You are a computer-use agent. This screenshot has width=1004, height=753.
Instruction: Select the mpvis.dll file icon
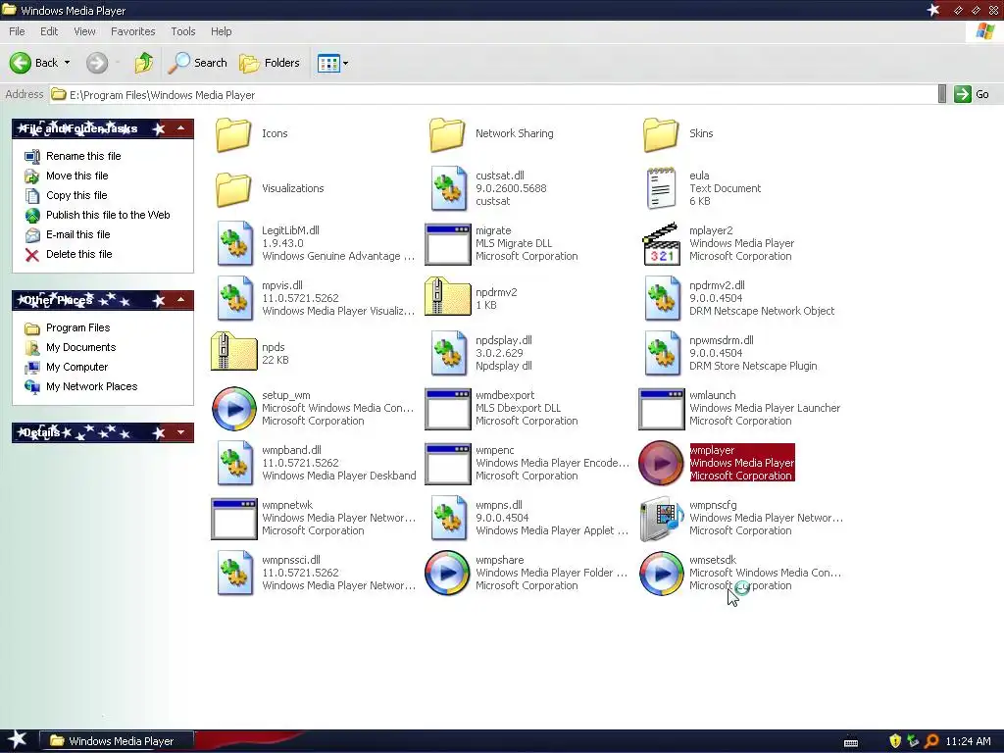[x=233, y=298]
